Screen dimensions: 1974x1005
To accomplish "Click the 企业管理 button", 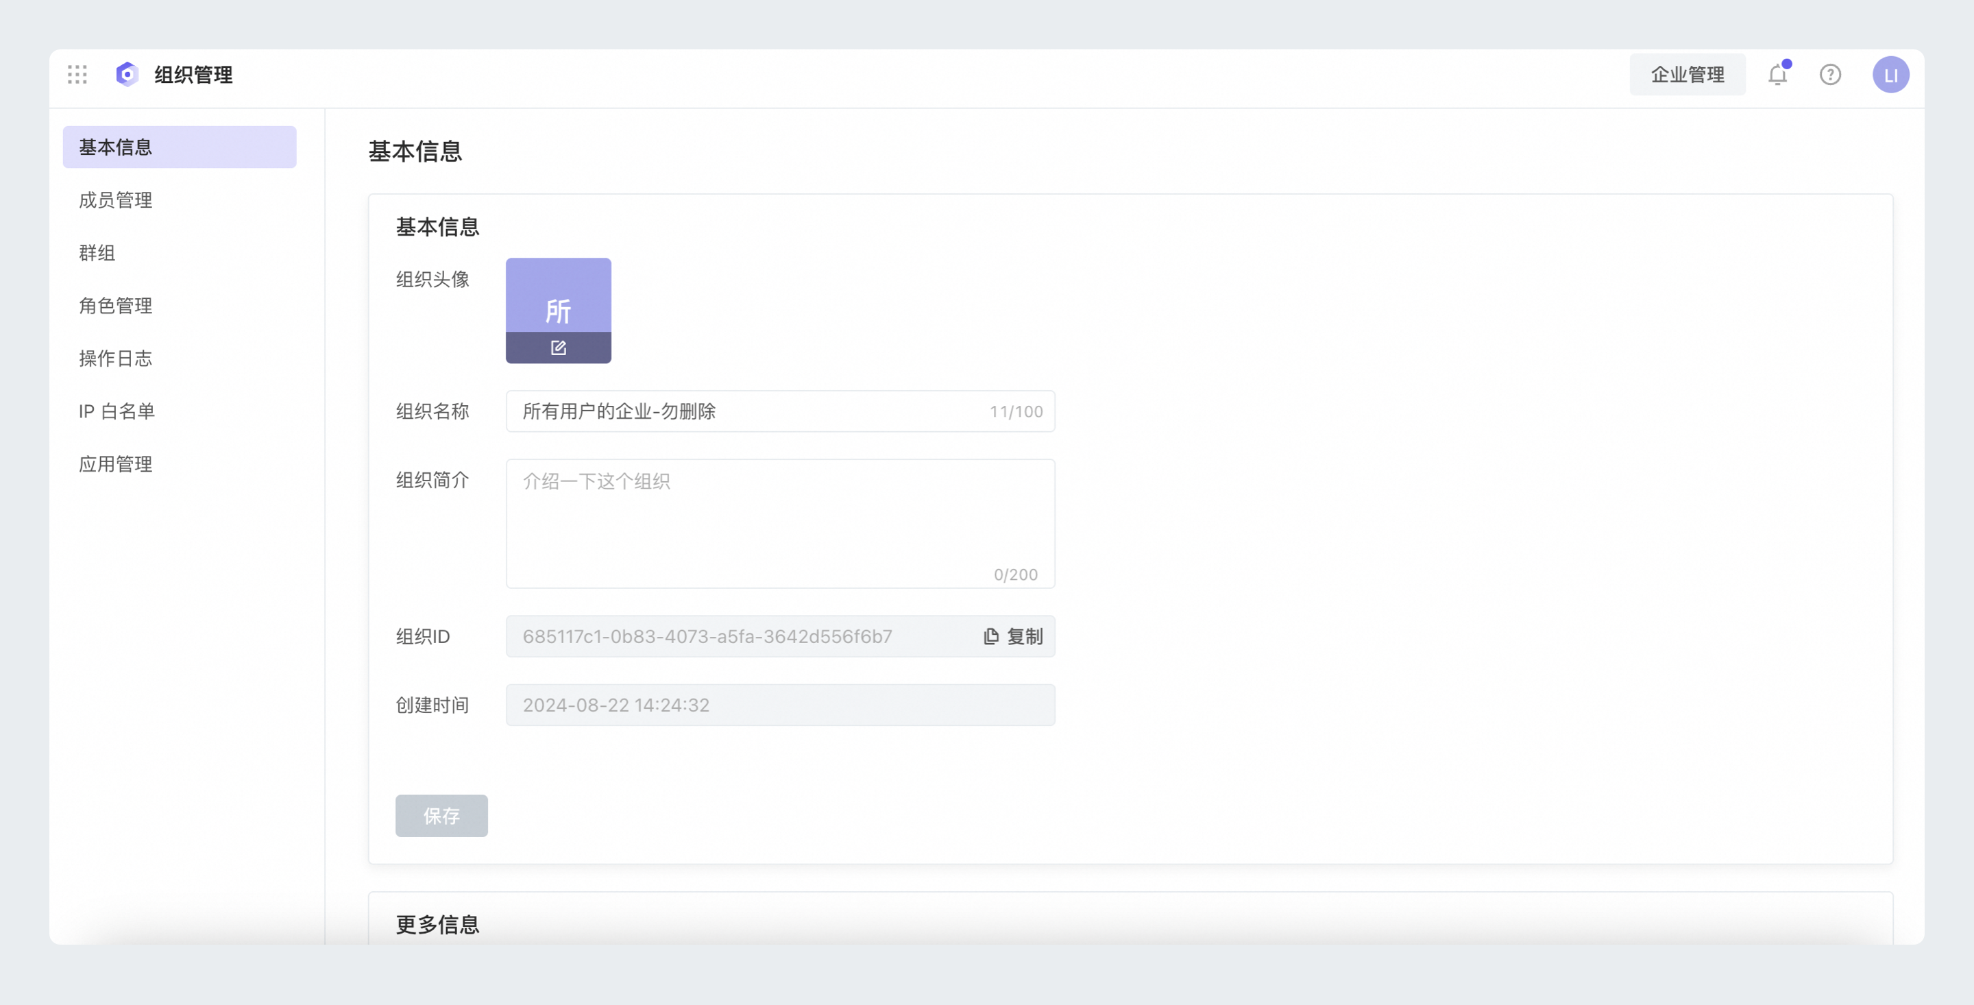I will point(1687,74).
